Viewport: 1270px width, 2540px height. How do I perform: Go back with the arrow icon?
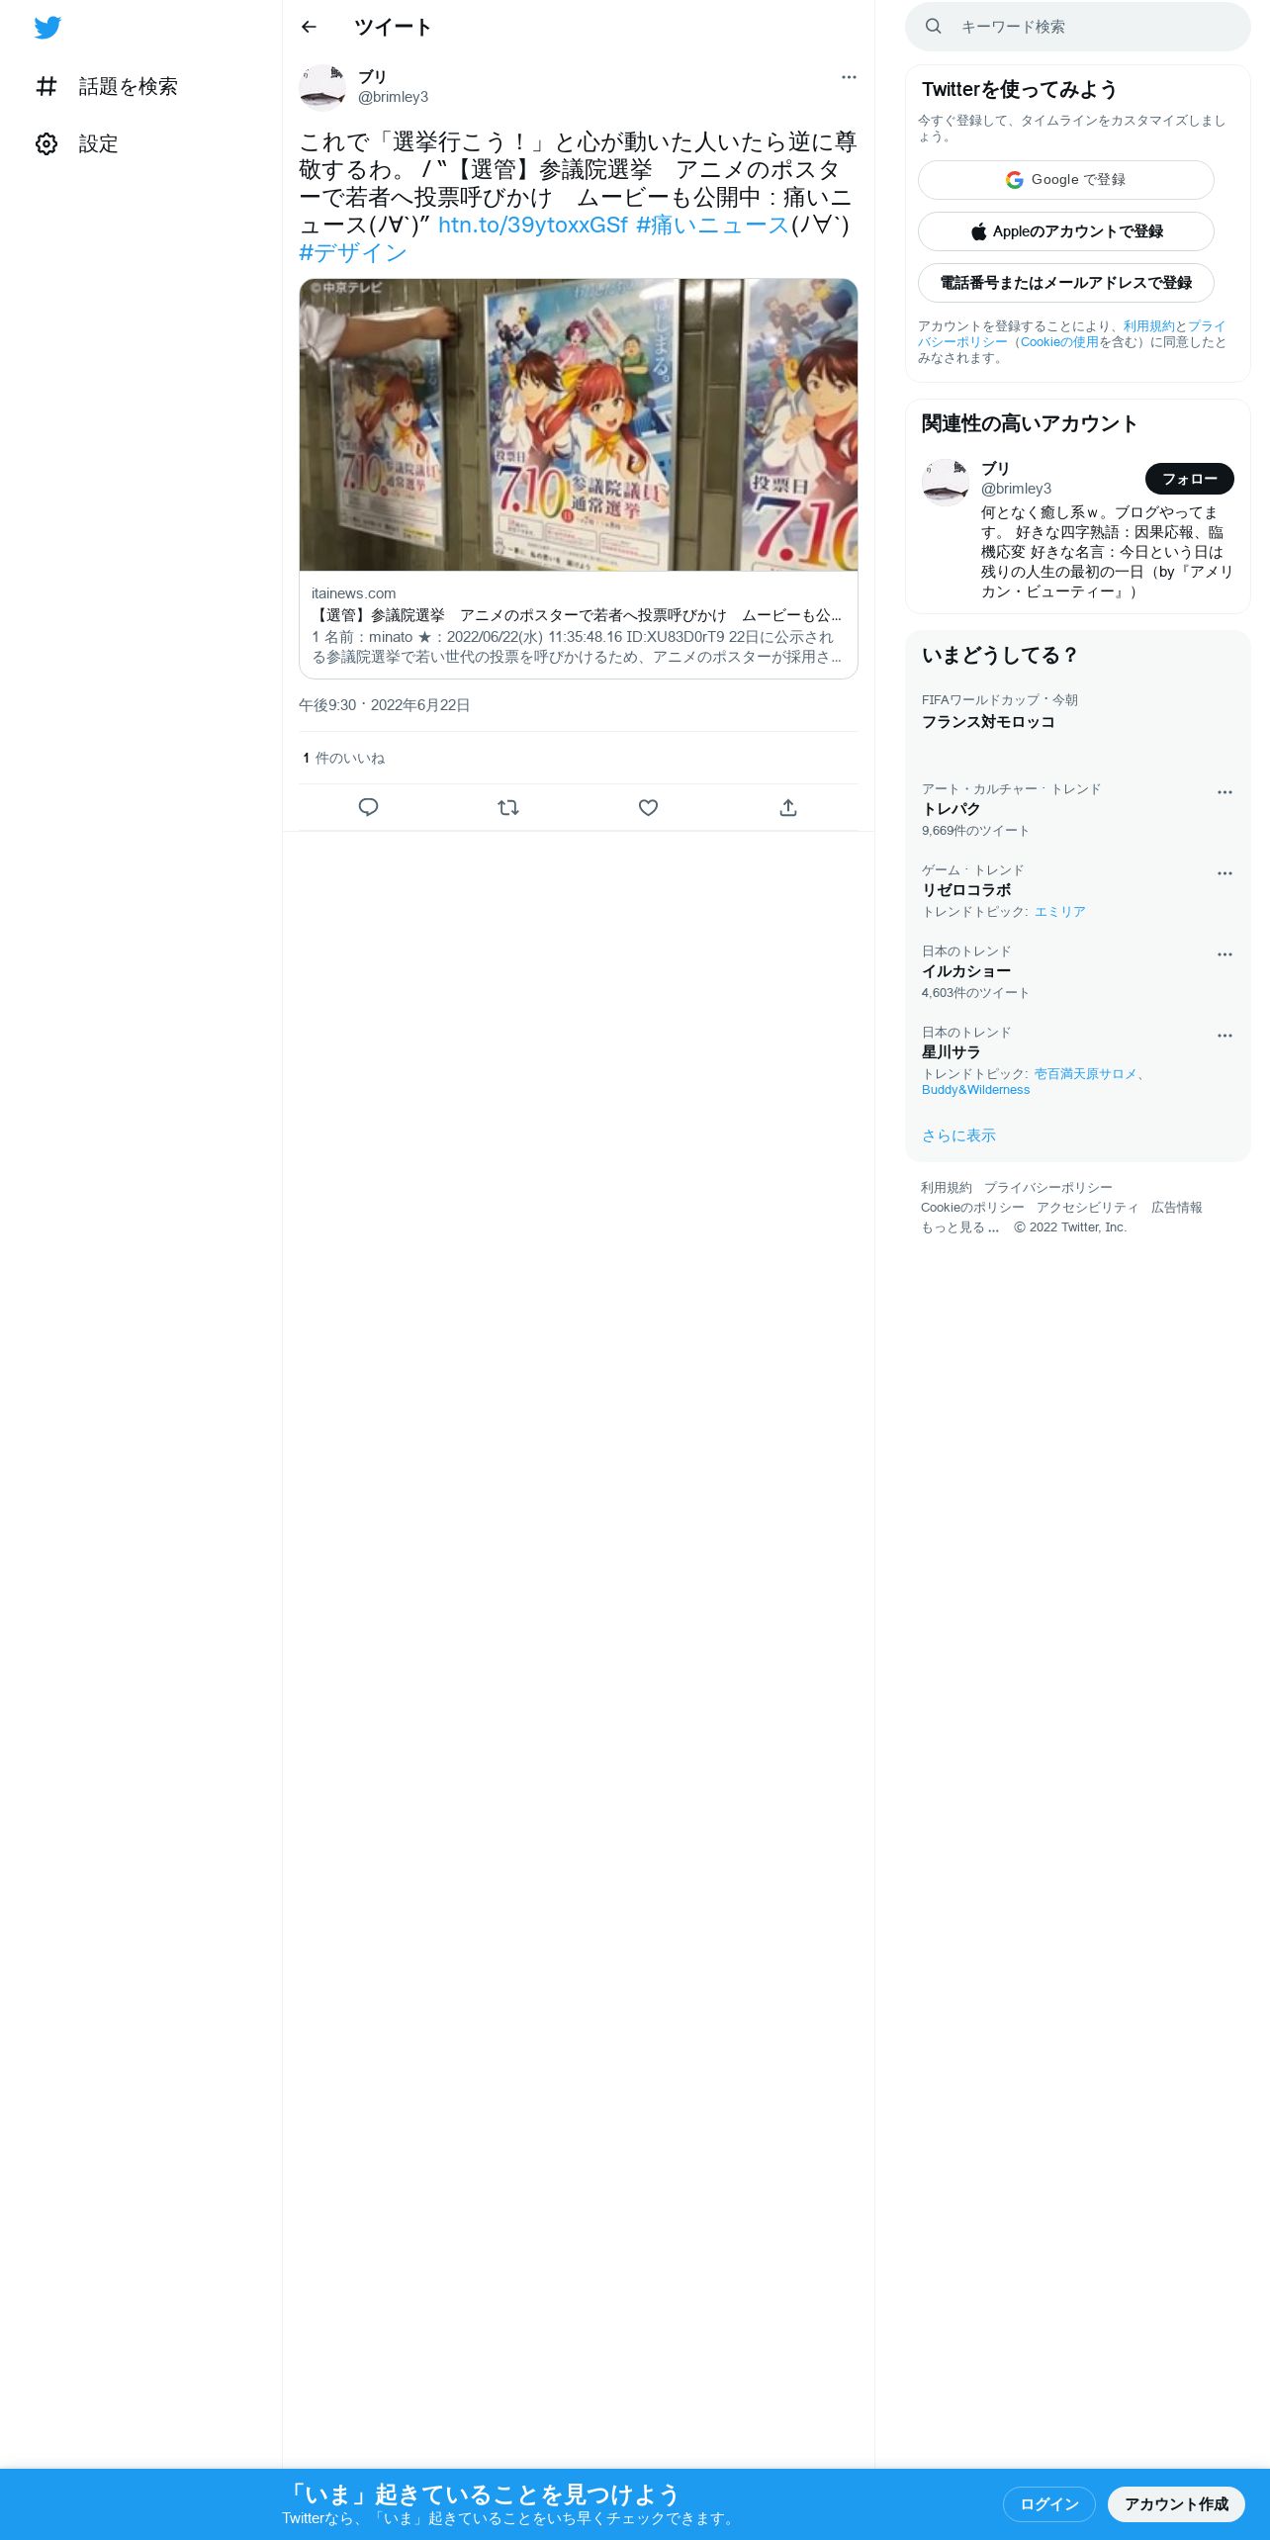[309, 27]
